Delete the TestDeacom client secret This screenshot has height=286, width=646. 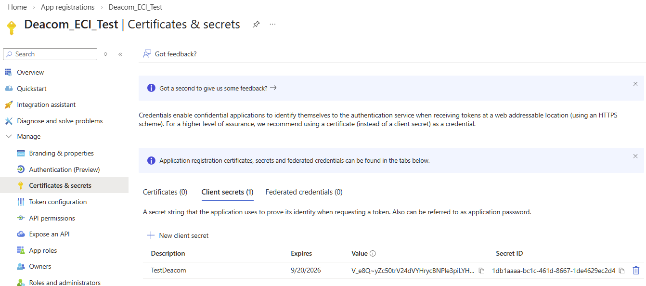(x=636, y=271)
